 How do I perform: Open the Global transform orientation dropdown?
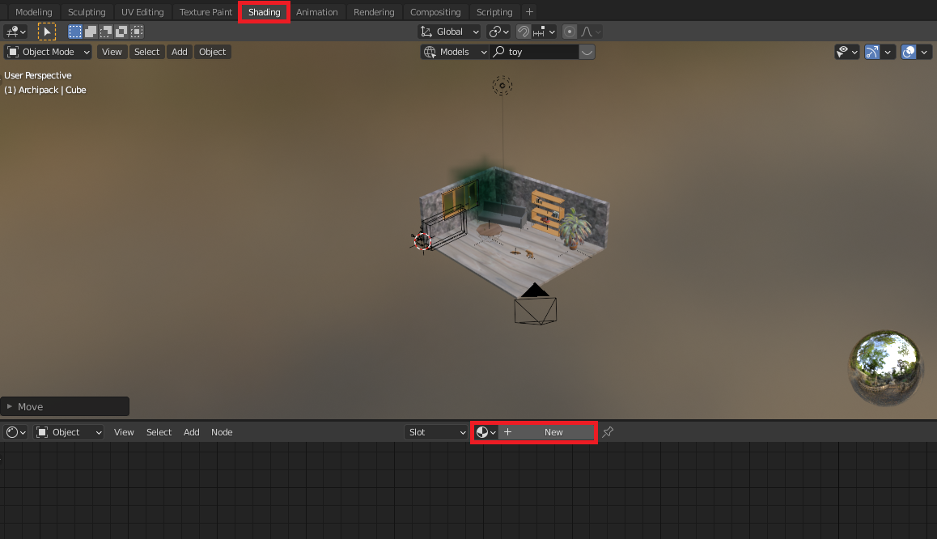point(449,32)
